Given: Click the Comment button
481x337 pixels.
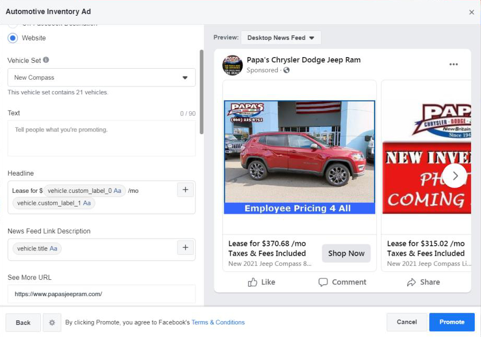Looking at the screenshot, I should point(342,282).
